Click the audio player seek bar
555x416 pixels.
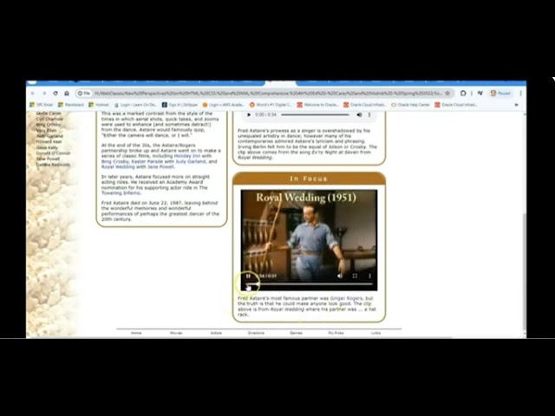click(315, 114)
